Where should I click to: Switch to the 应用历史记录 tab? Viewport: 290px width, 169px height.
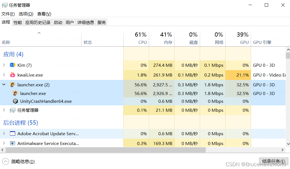point(38,22)
